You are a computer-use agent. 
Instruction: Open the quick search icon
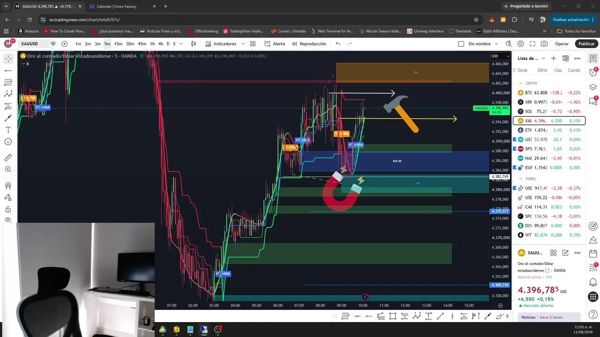pos(509,44)
